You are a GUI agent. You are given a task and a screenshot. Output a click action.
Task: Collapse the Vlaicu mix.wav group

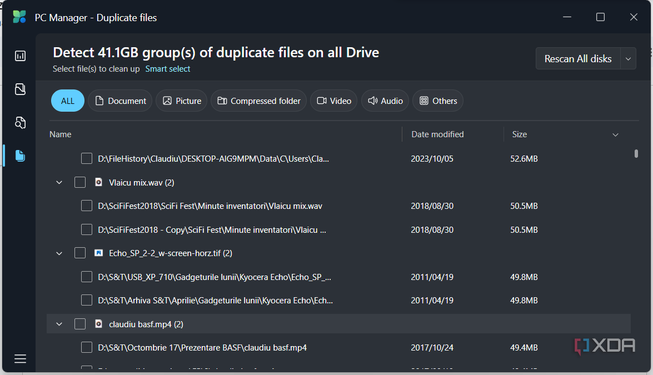click(59, 182)
